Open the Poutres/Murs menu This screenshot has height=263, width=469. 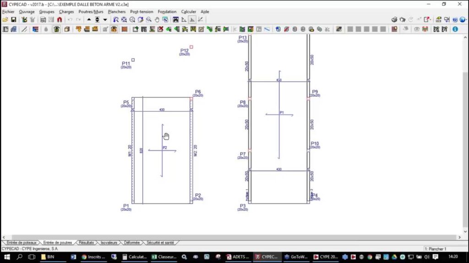point(91,12)
